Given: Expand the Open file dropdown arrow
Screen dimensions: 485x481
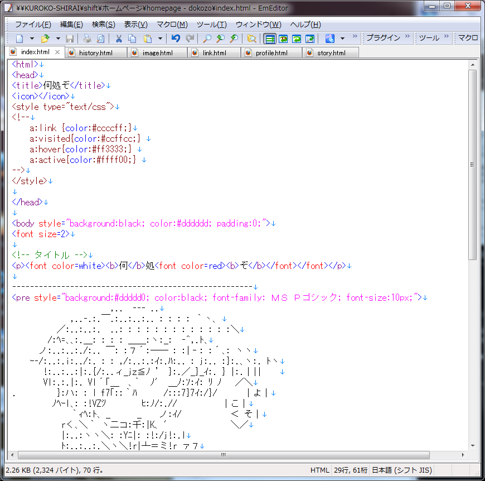Looking at the screenshot, I should [58, 39].
